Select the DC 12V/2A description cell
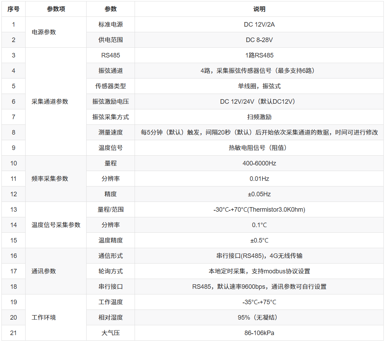Image resolution: width=388 pixels, height=347 pixels. pyautogui.click(x=259, y=25)
